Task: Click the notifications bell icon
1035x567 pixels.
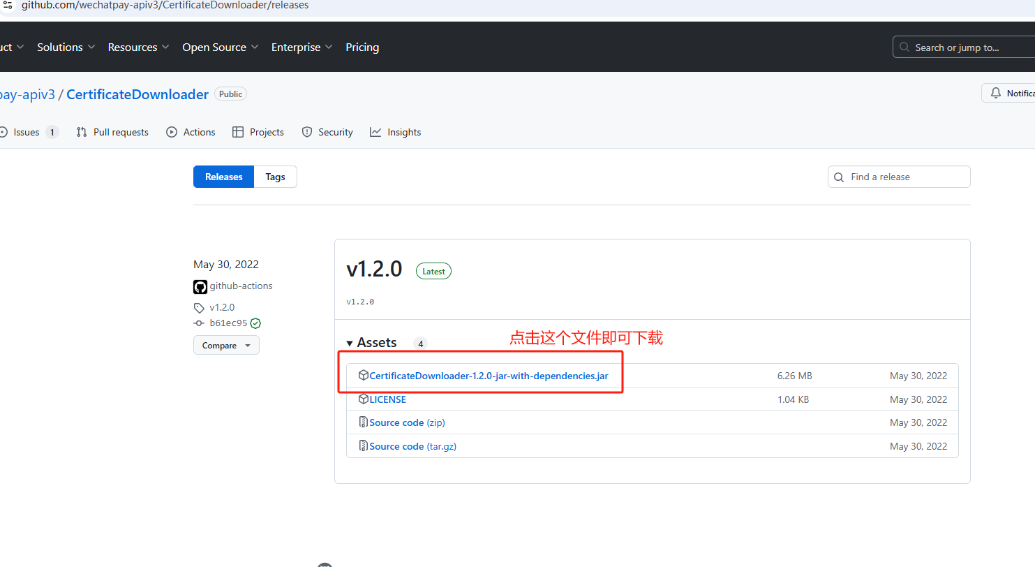Action: tap(996, 94)
